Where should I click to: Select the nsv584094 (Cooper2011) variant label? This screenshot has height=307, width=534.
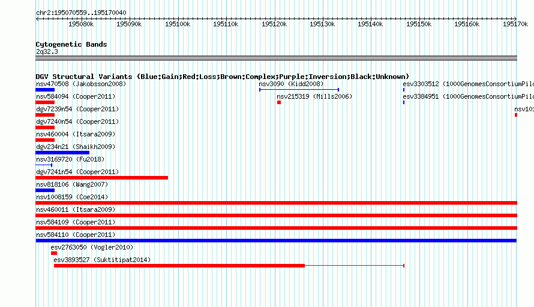(76, 96)
